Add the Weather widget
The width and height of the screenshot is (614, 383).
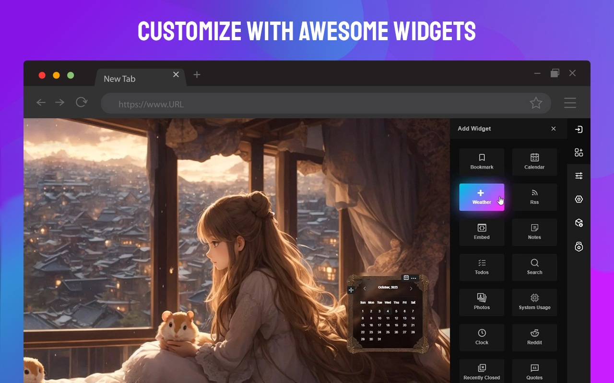tap(481, 197)
